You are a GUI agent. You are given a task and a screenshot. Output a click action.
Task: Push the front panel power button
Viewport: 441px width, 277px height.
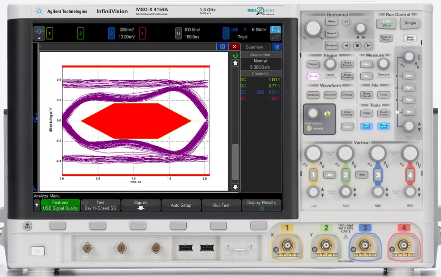(x=38, y=251)
